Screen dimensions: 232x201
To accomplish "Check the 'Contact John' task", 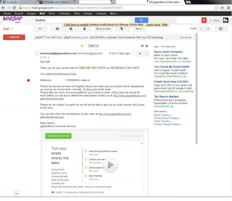I will click(x=86, y=159).
